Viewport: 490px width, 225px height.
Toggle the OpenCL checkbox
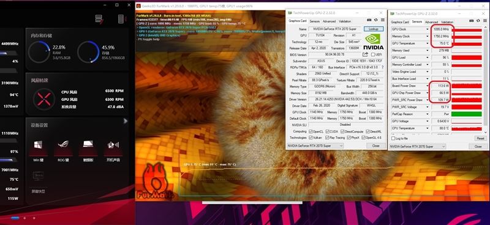click(x=311, y=131)
